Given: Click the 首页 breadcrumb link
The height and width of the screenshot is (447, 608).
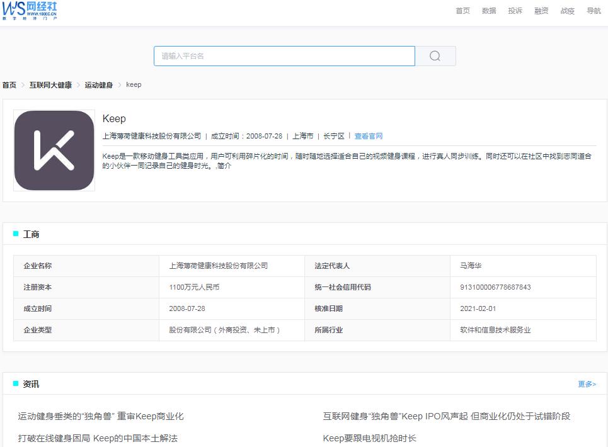Looking at the screenshot, I should 8,84.
